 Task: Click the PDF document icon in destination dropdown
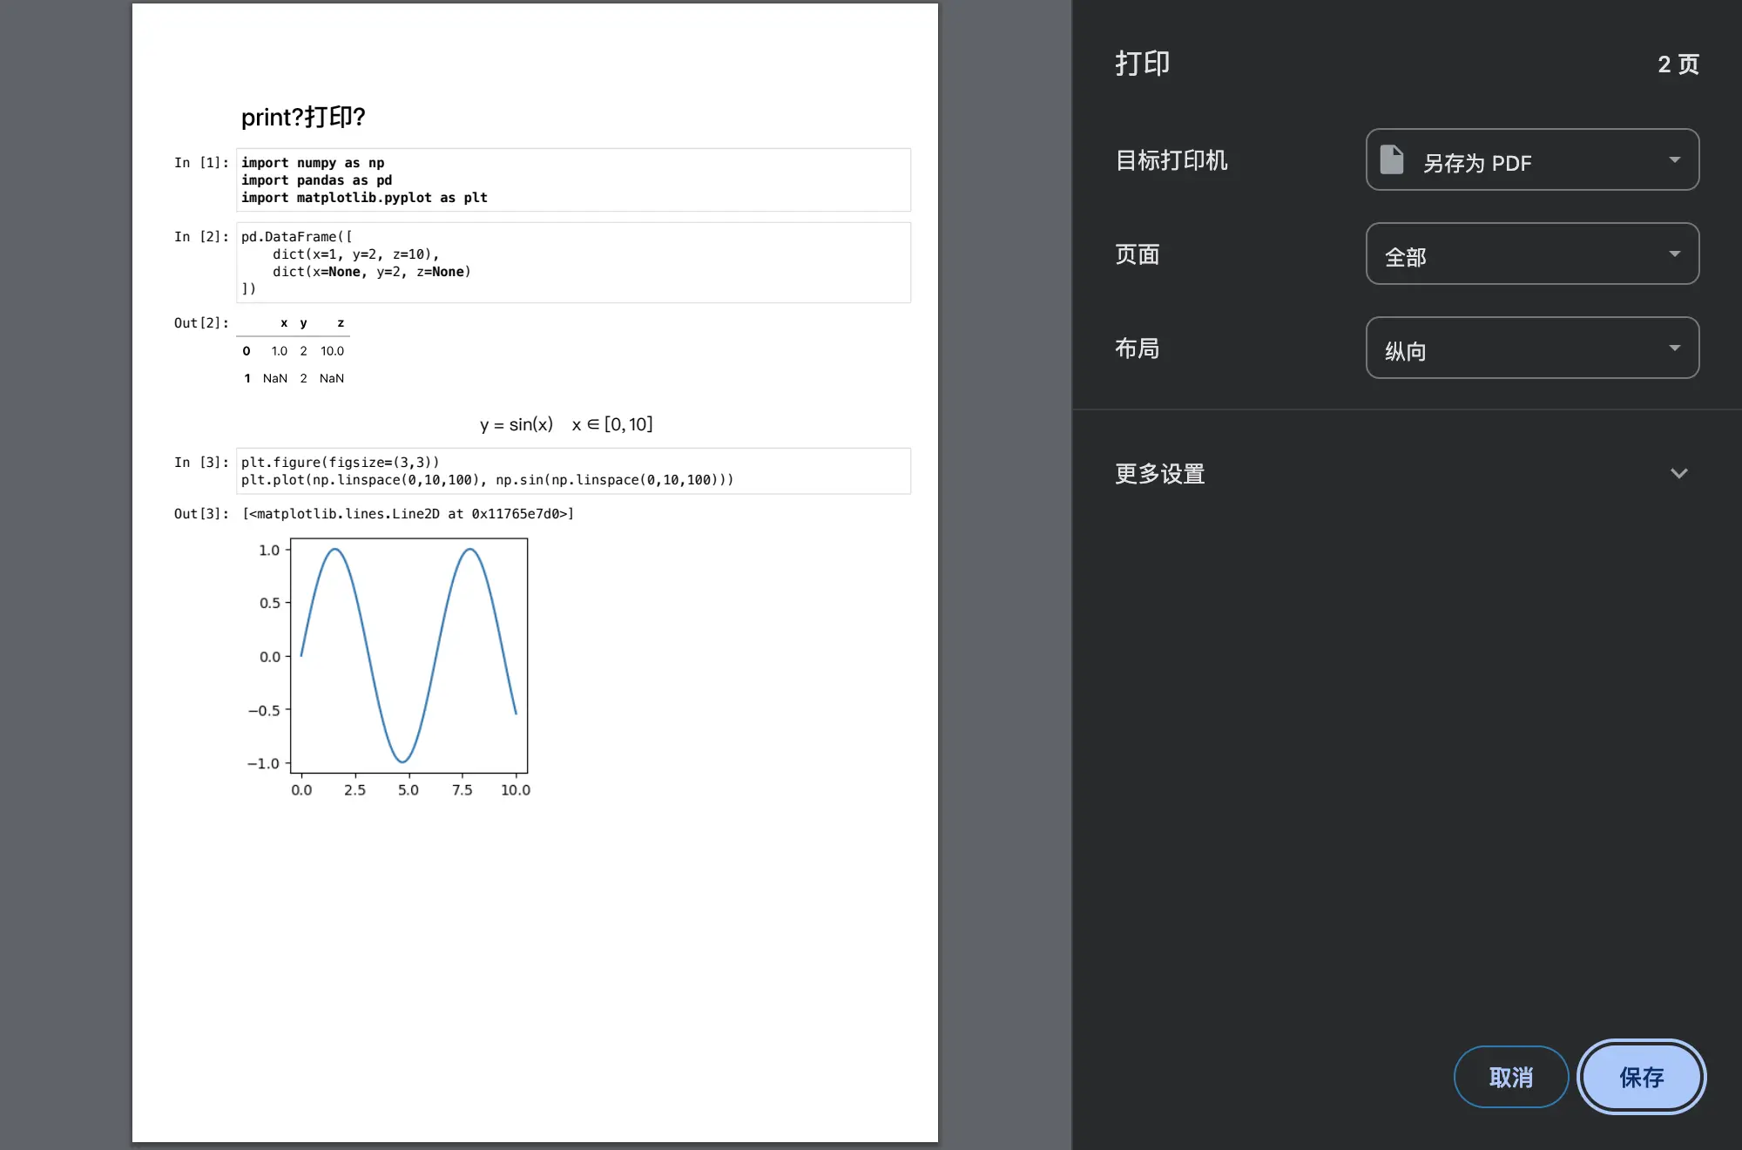[x=1392, y=160]
